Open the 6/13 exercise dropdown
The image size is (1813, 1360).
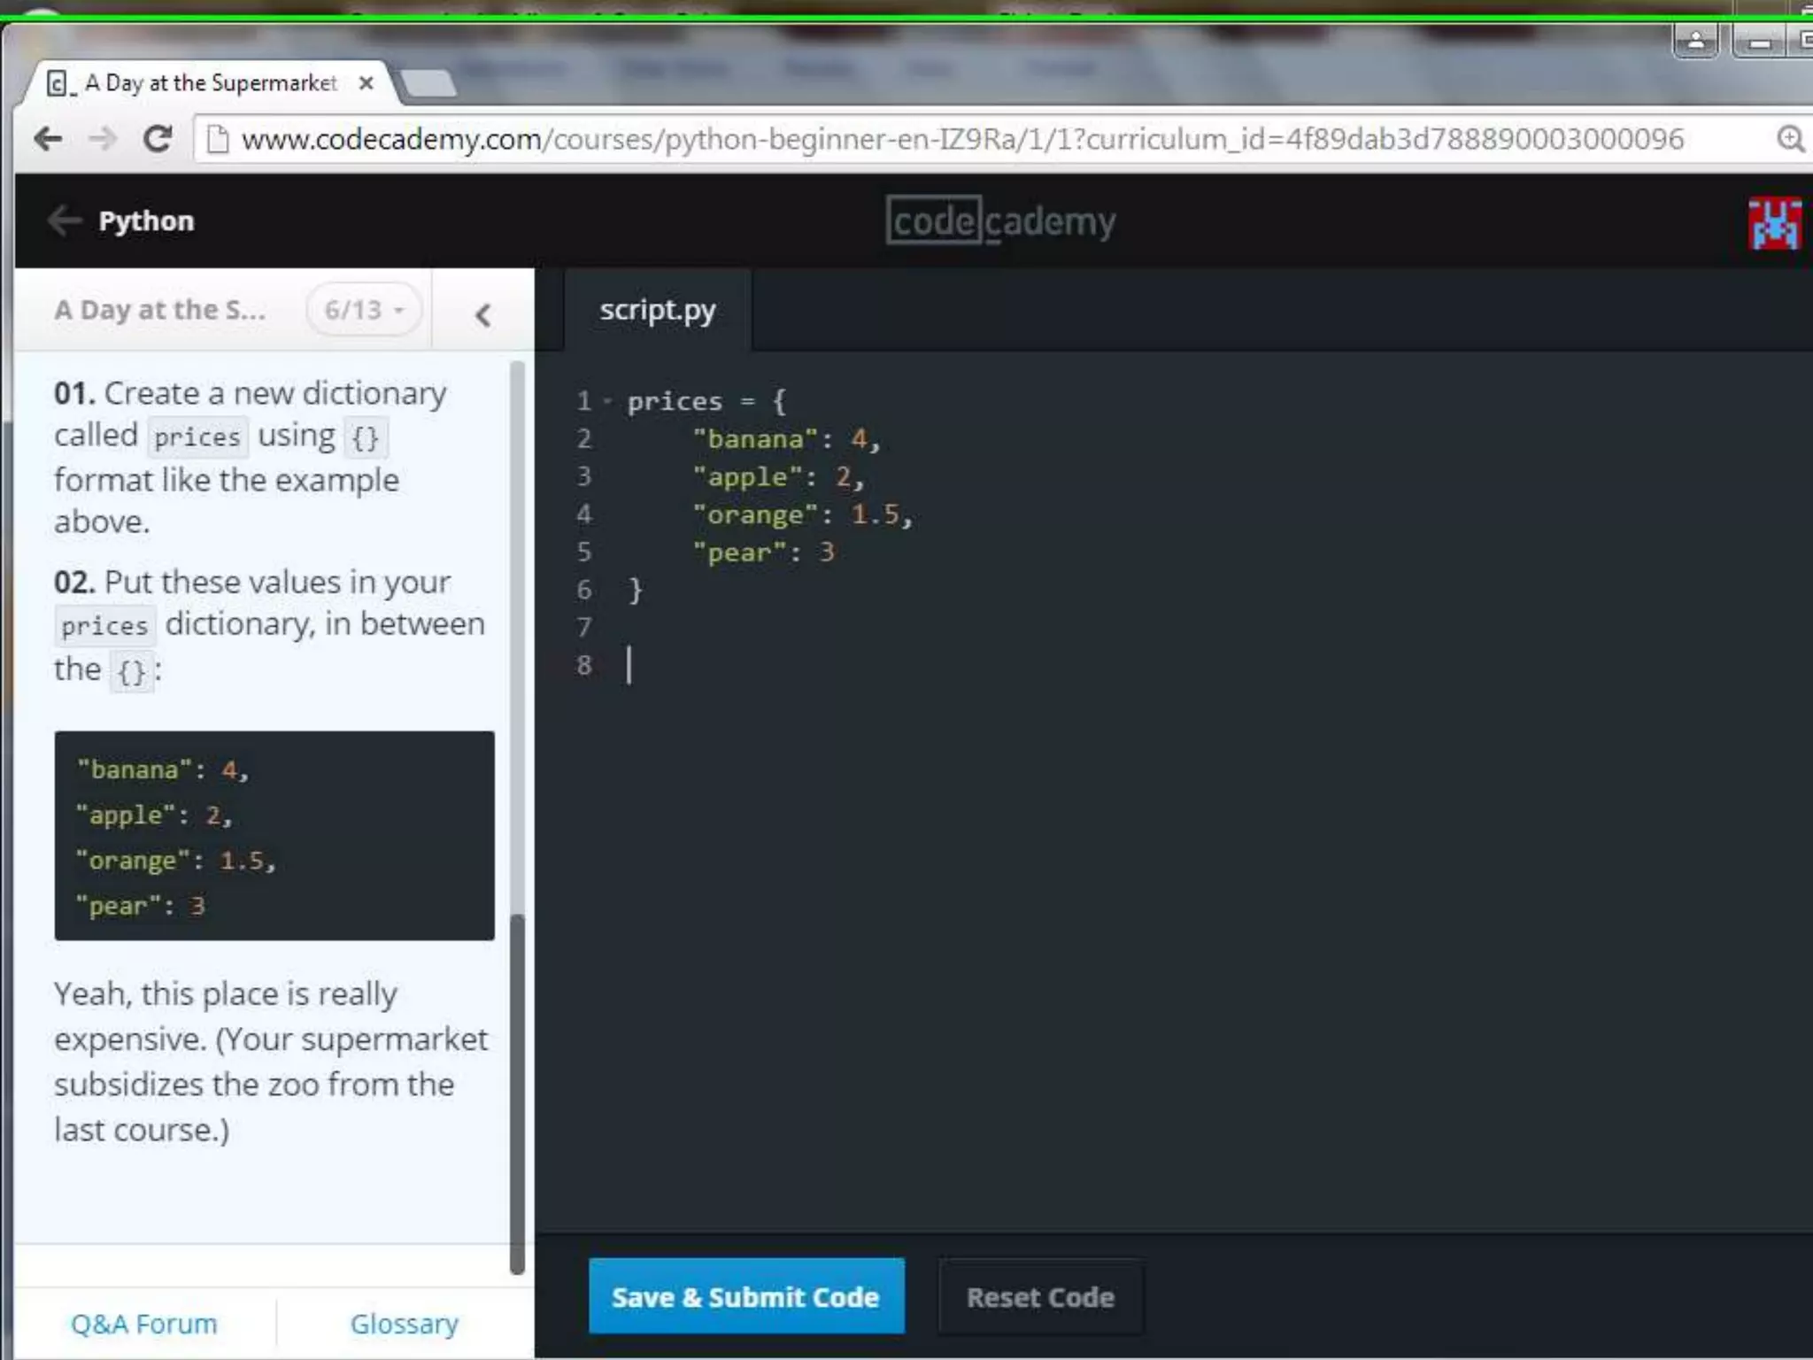coord(364,310)
